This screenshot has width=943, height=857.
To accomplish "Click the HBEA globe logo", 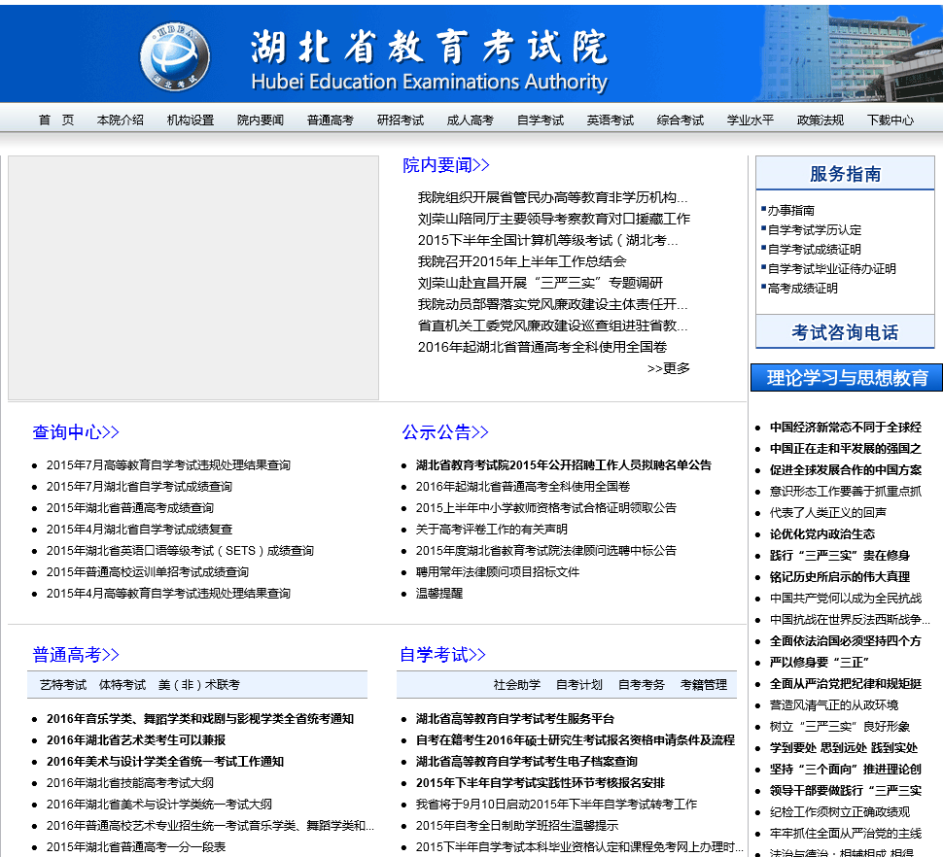I will [174, 57].
